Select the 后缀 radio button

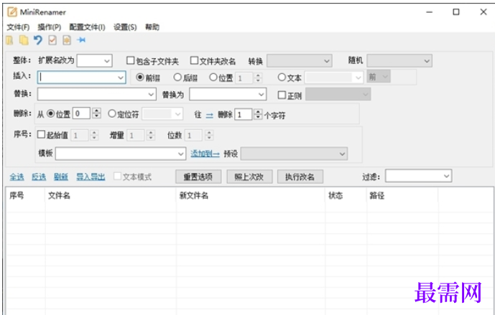pos(177,77)
